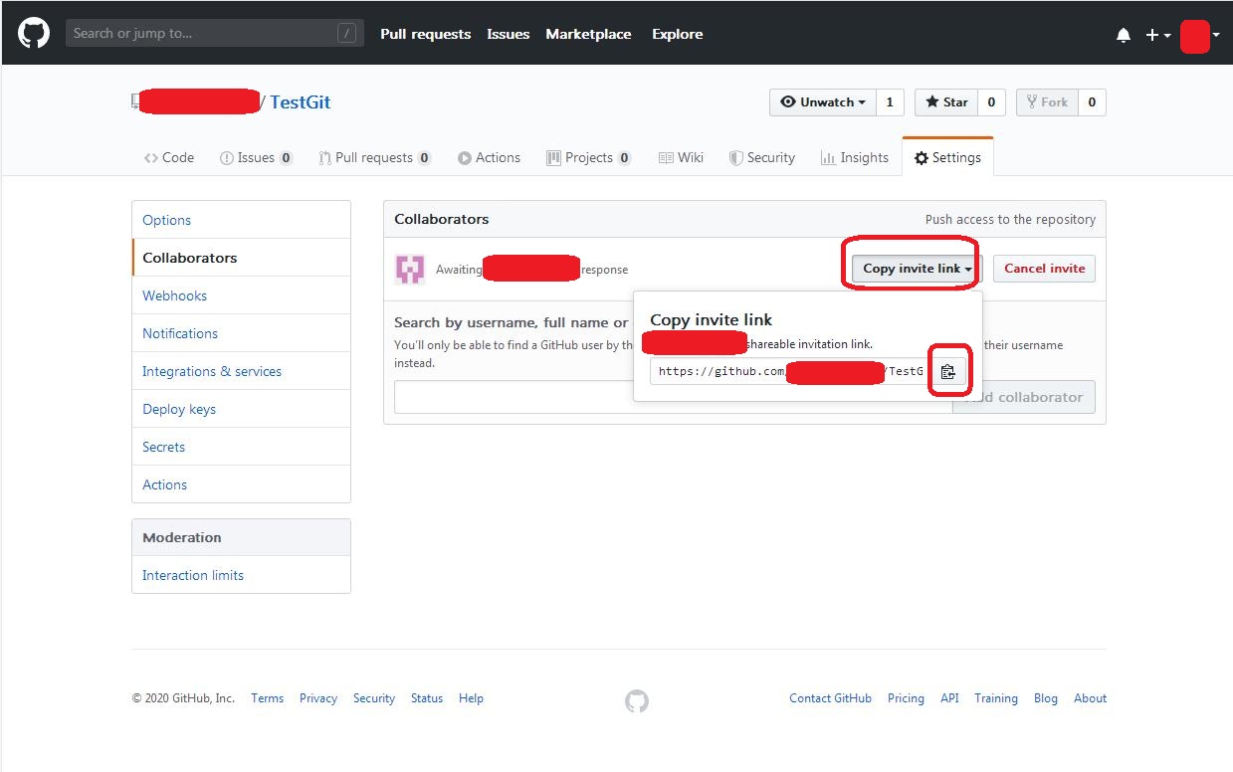Screen dimensions: 1233x772
Task: Select Collaborators in the sidebar
Action: click(x=241, y=258)
